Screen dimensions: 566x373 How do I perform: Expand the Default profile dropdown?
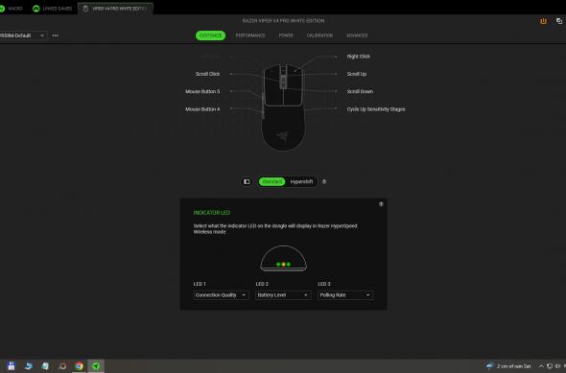(x=23, y=35)
